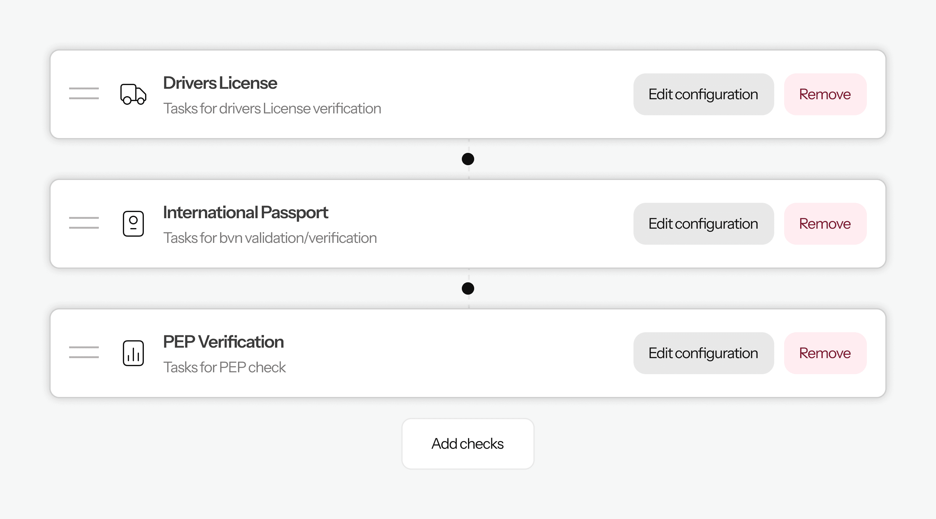The height and width of the screenshot is (519, 936).
Task: Remove the Drivers License check
Action: coord(825,94)
